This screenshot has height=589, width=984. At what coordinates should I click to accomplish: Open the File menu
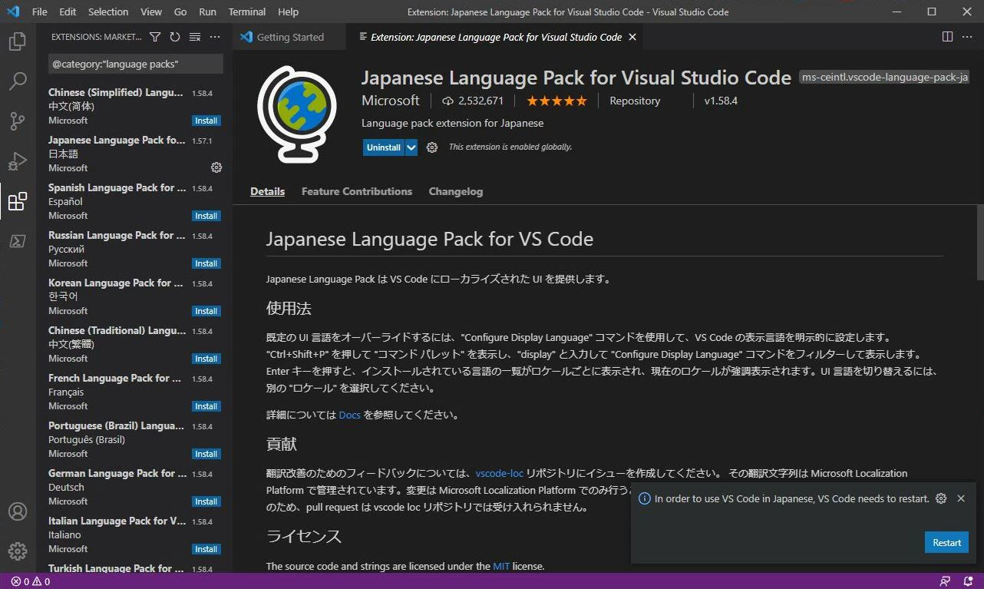[x=40, y=12]
